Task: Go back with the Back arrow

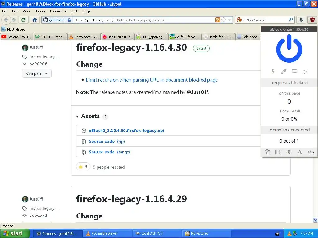Action: (6, 20)
